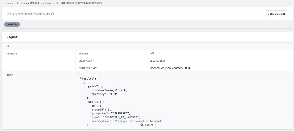Click the BODY section label
This screenshot has width=294, height=131.
click(10, 75)
